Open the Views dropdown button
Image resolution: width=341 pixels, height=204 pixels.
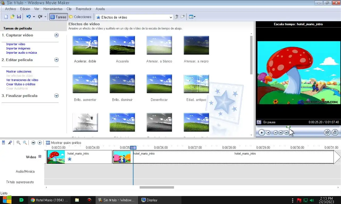(192, 17)
